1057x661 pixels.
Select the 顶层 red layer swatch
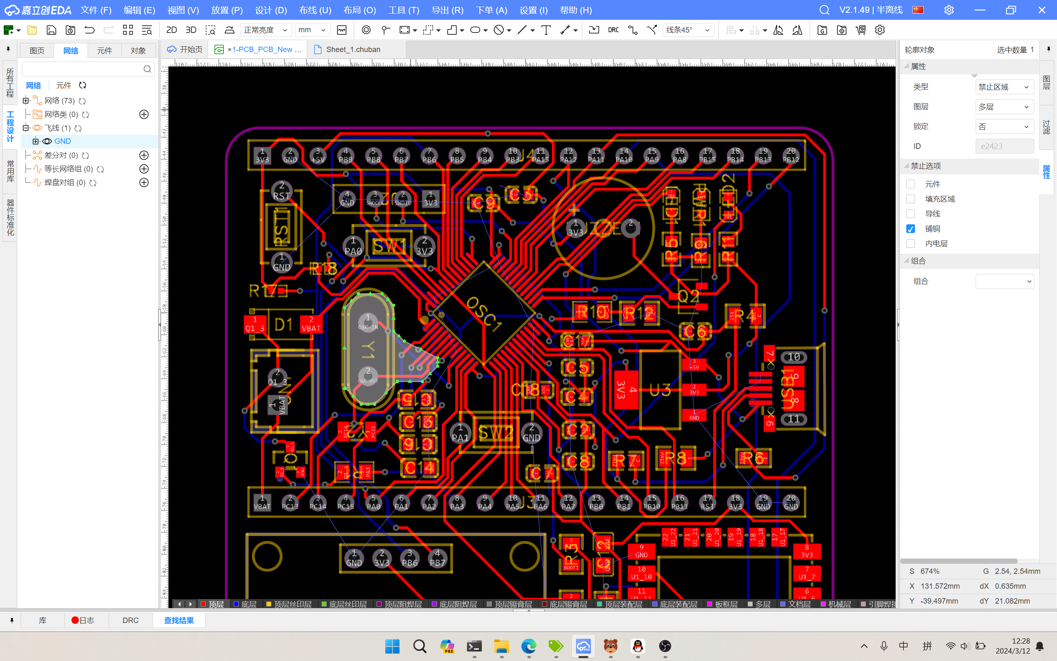tap(203, 604)
